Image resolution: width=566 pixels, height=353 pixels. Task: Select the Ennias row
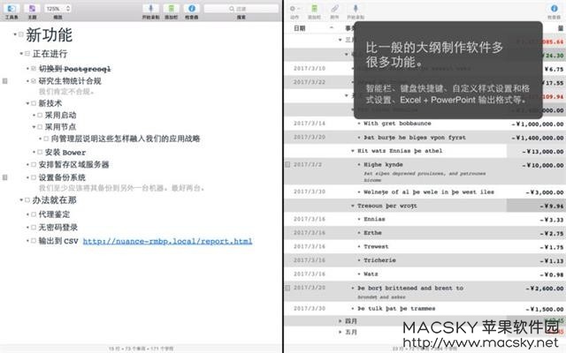pos(424,220)
